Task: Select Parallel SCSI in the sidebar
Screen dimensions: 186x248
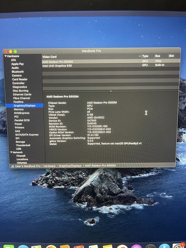Action: pyautogui.click(x=22, y=120)
